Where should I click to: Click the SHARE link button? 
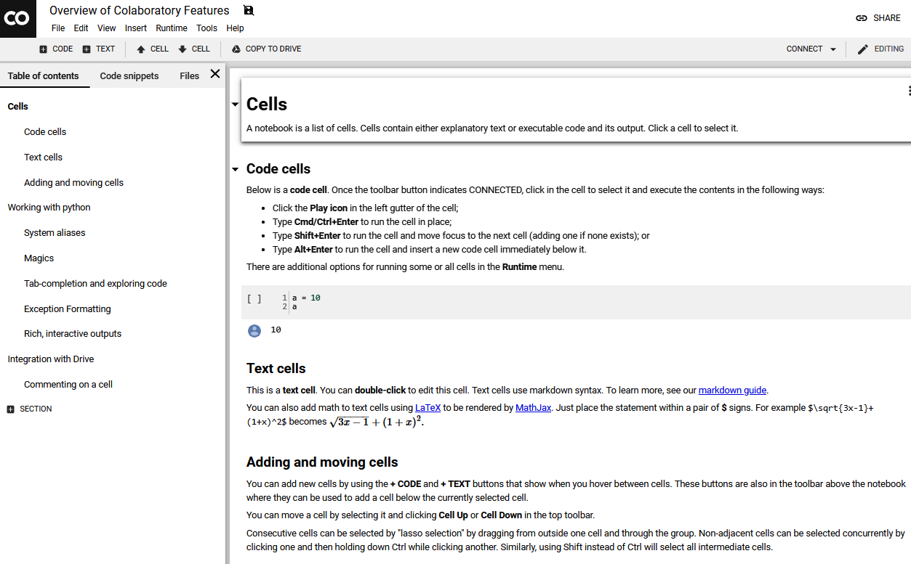(878, 18)
